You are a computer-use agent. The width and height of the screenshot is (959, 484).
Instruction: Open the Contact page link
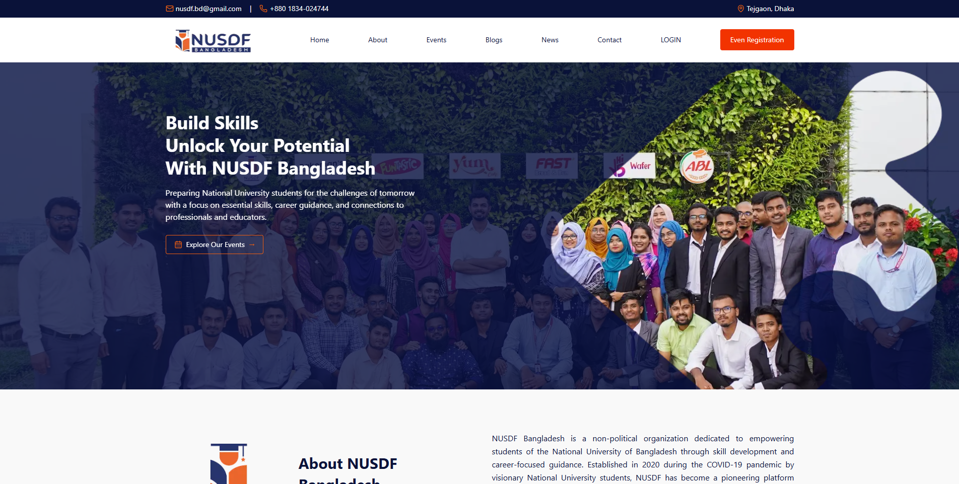tap(609, 40)
